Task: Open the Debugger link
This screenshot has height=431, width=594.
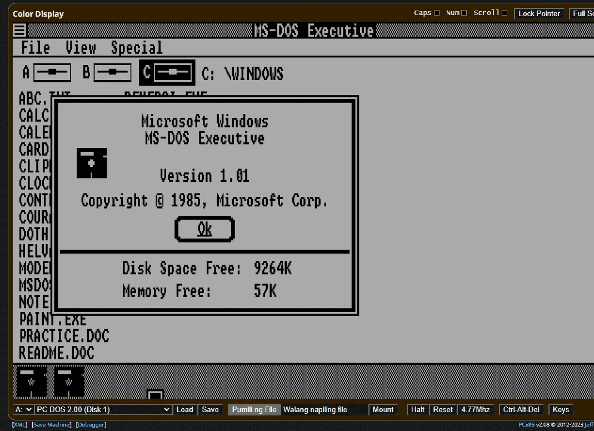Action: pos(91,424)
